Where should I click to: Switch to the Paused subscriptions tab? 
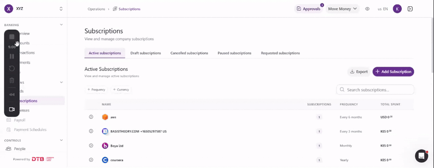[234, 53]
